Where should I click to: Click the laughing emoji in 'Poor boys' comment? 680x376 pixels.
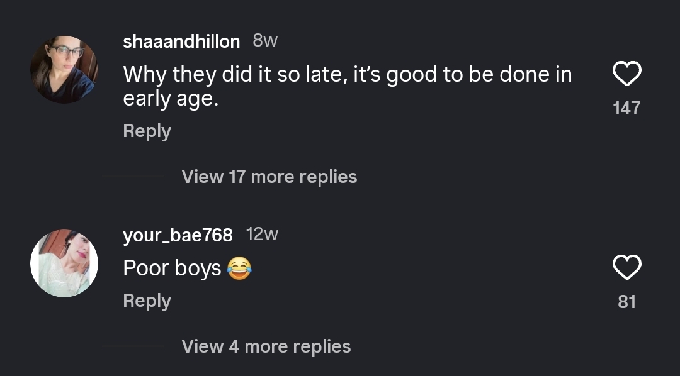pyautogui.click(x=239, y=269)
